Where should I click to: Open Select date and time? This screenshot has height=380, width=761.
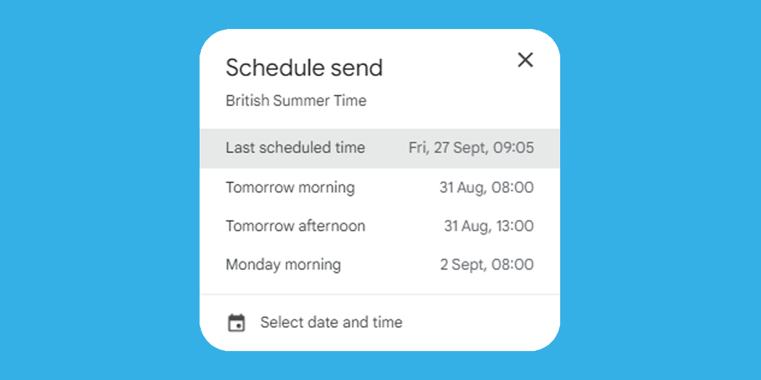click(x=379, y=323)
